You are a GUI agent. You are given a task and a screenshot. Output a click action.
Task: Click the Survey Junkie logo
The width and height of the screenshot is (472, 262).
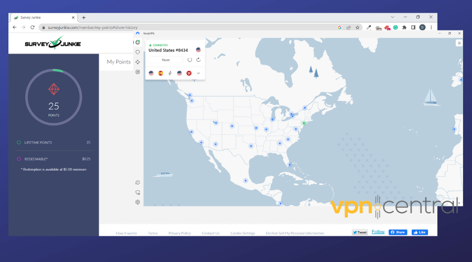tap(52, 43)
